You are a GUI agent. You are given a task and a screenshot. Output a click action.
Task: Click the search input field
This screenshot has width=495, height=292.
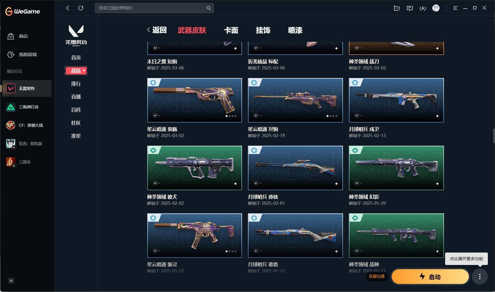(151, 8)
